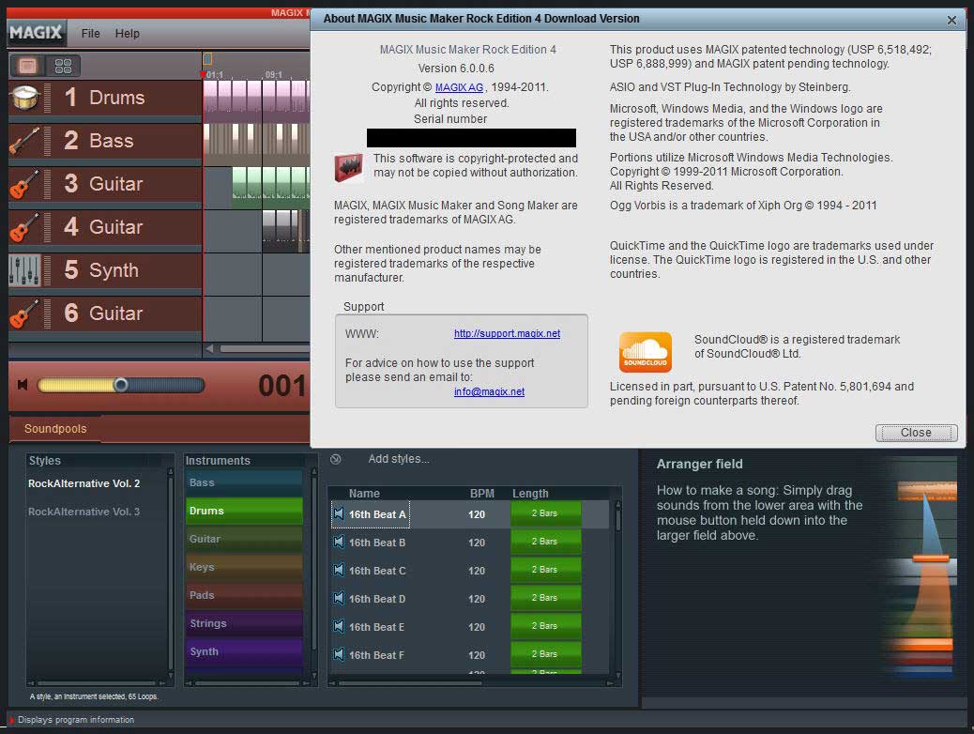
Task: Switch to grid track view mode
Action: coord(63,66)
